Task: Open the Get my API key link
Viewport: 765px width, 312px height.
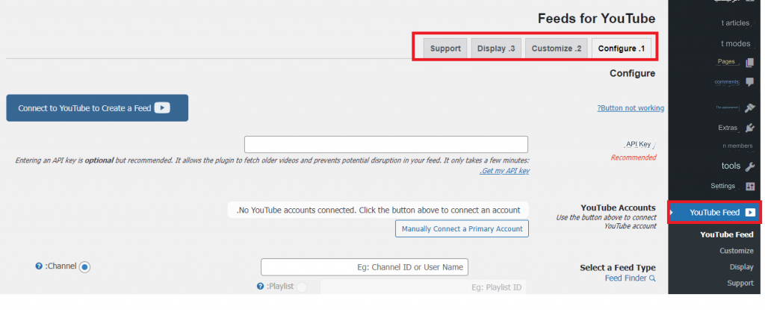Action: (504, 171)
